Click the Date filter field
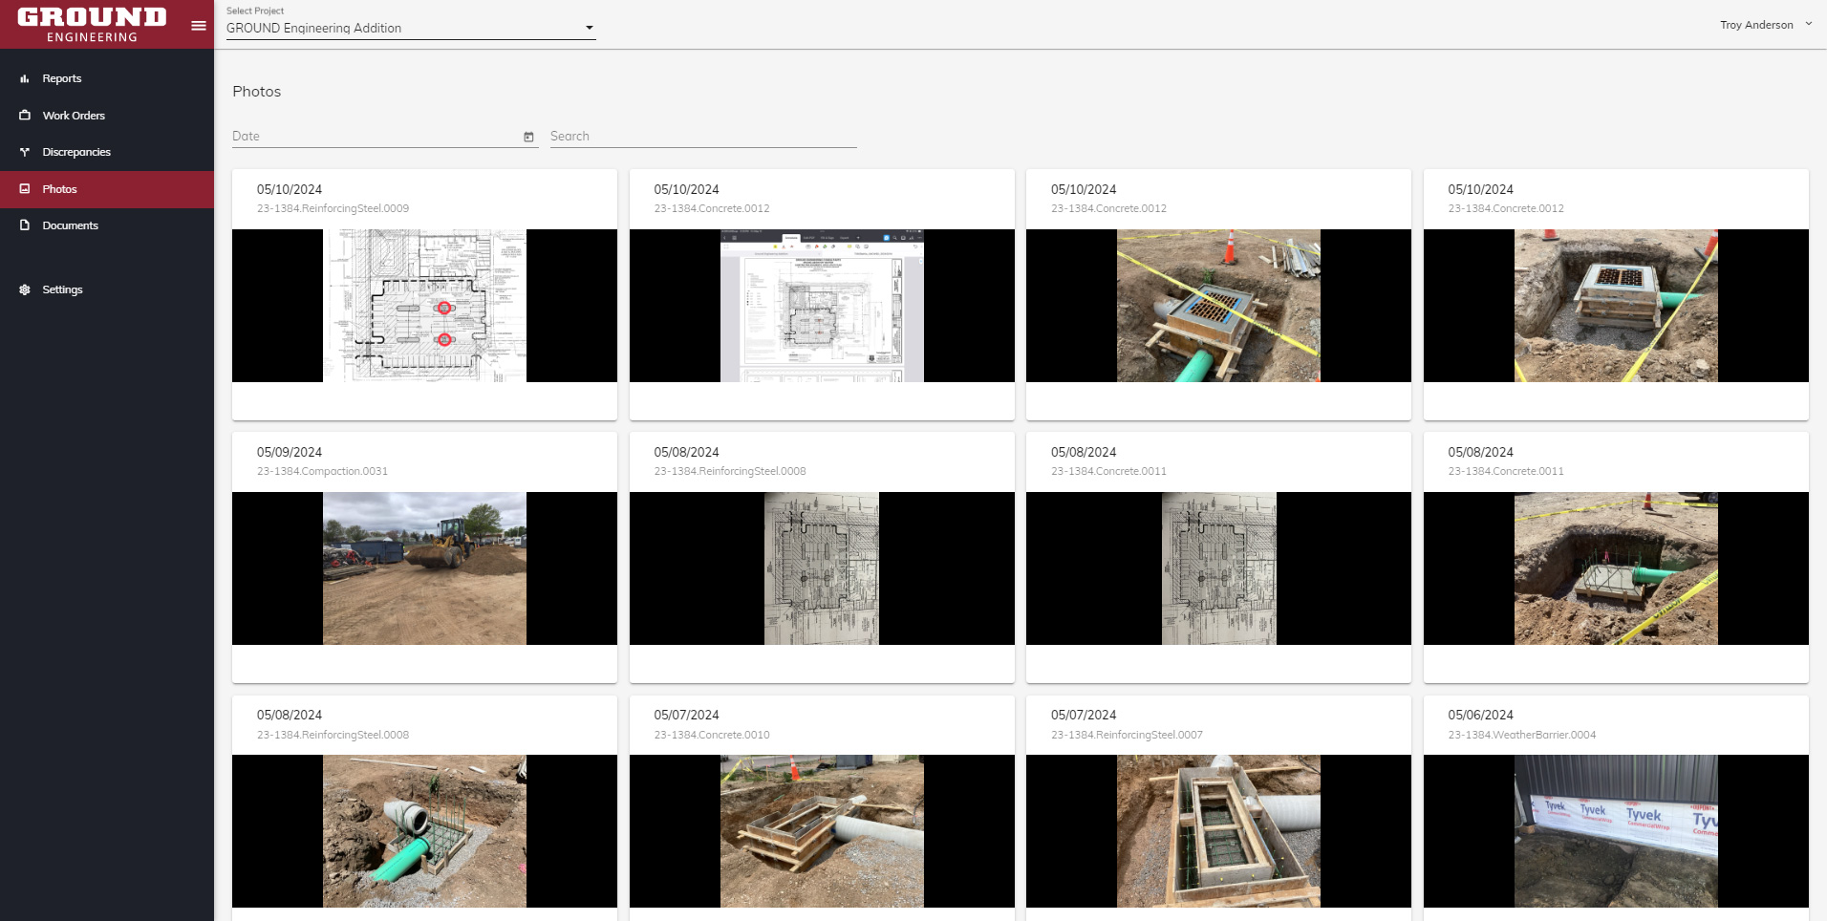Viewport: 1827px width, 921px height. pyautogui.click(x=375, y=137)
